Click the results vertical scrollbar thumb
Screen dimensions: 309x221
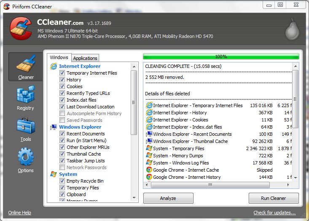(296, 99)
